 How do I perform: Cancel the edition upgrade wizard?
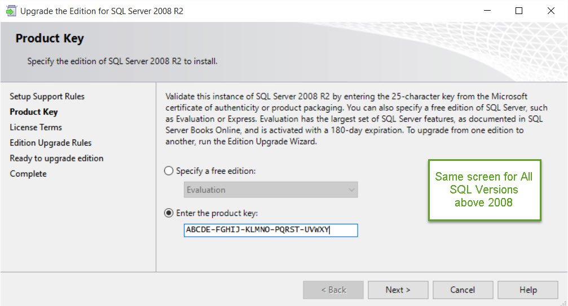tap(463, 290)
